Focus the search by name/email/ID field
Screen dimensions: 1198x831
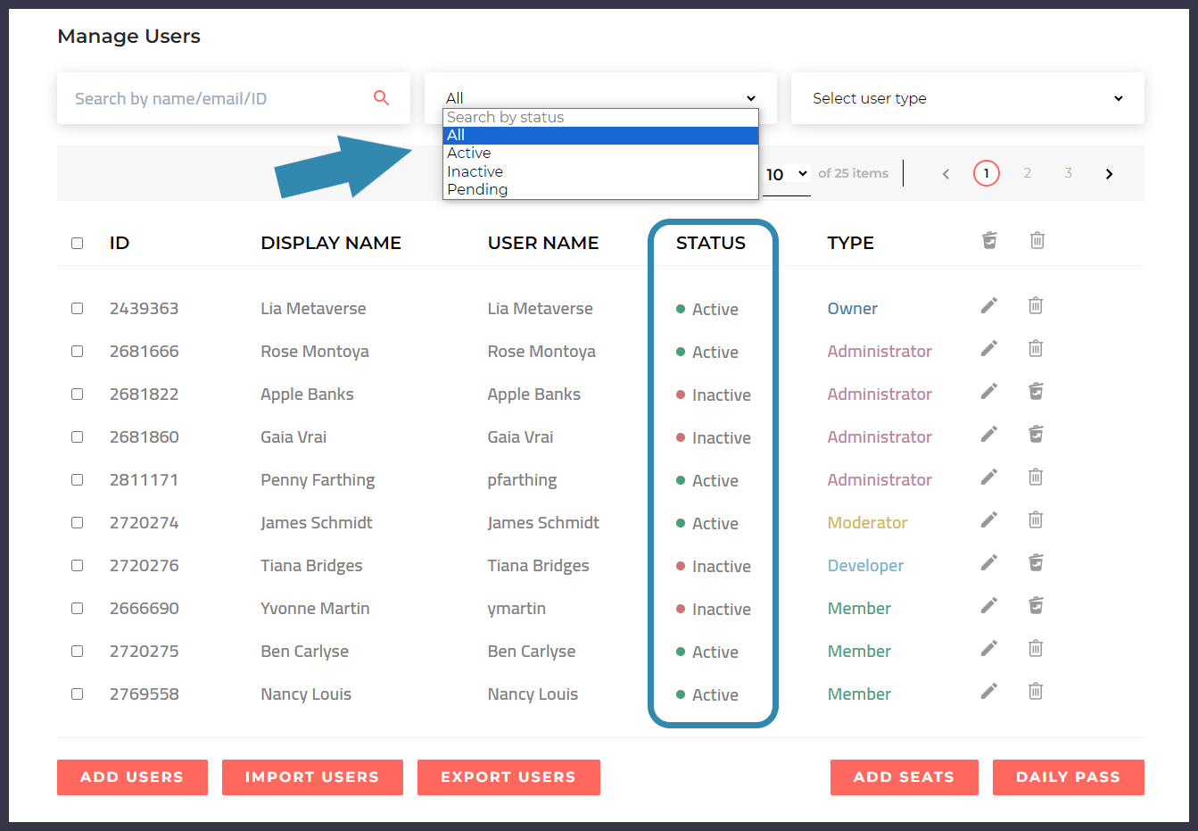tap(214, 98)
